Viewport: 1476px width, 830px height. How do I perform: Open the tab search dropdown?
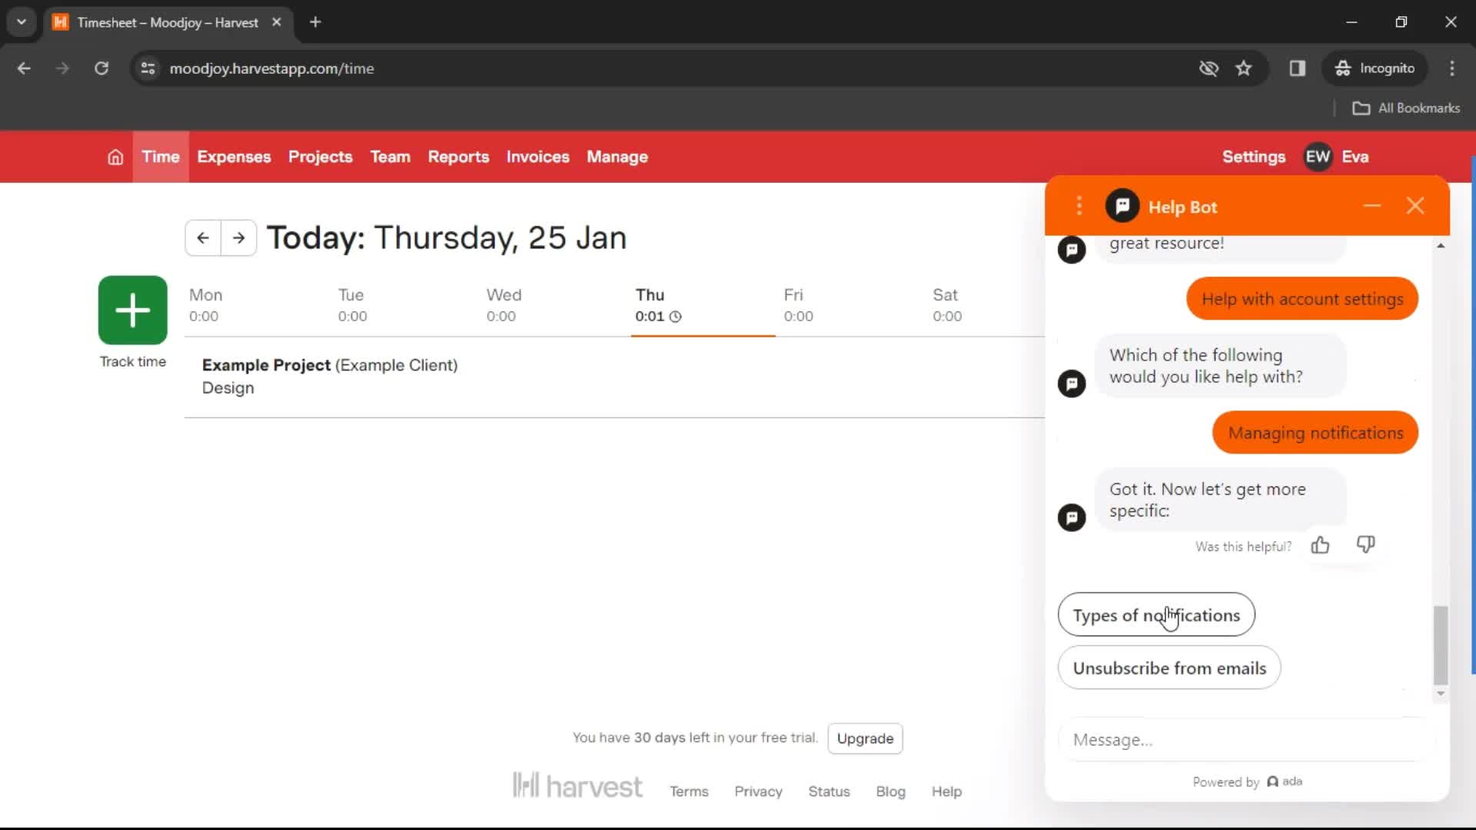22,22
